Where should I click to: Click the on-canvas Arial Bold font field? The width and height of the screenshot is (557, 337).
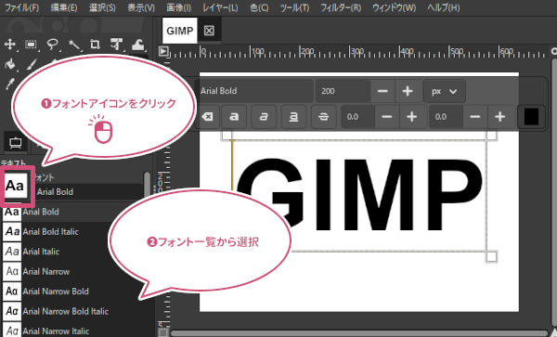[255, 91]
